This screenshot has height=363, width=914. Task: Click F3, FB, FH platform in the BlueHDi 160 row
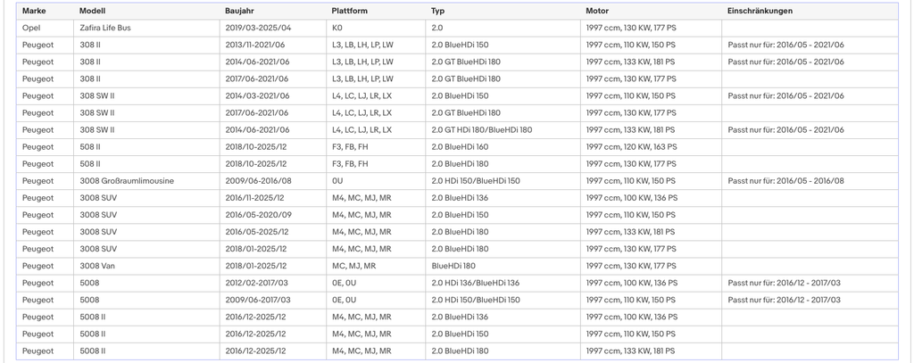tap(376, 147)
